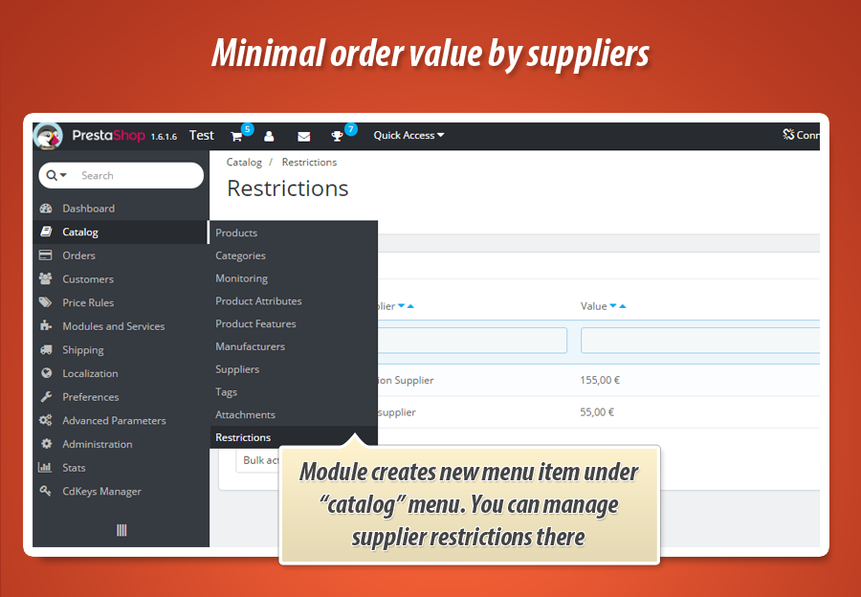Click the Value filter input field

click(698, 341)
